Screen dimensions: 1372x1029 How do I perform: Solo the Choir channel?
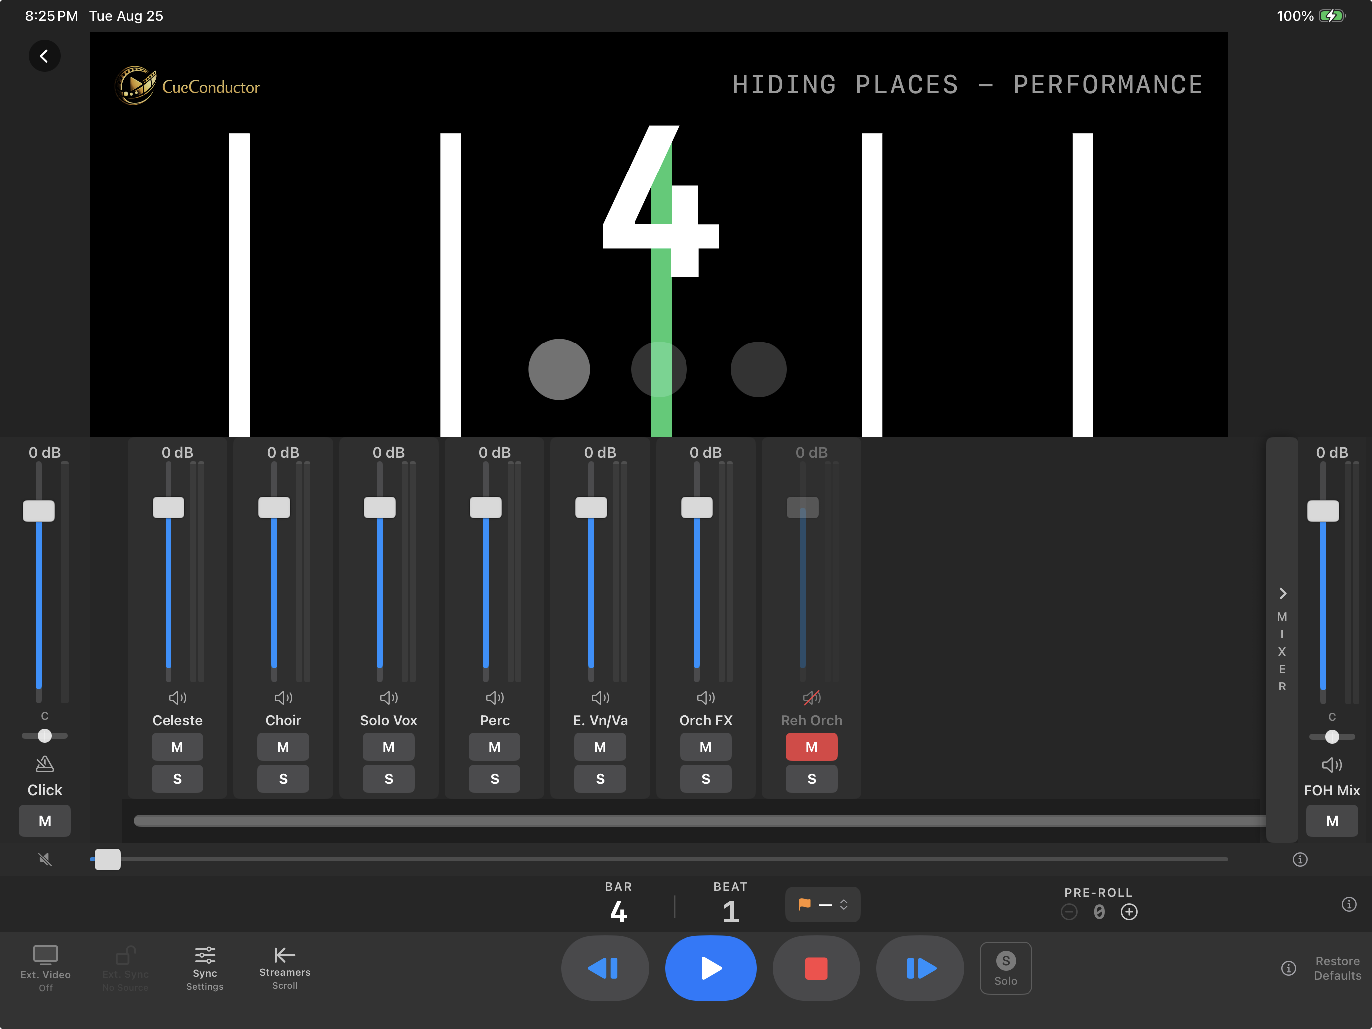click(x=284, y=778)
